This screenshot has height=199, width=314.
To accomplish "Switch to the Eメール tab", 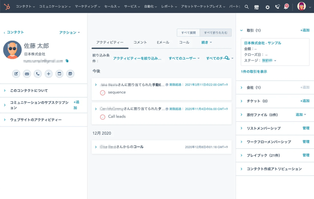I will 163,42.
